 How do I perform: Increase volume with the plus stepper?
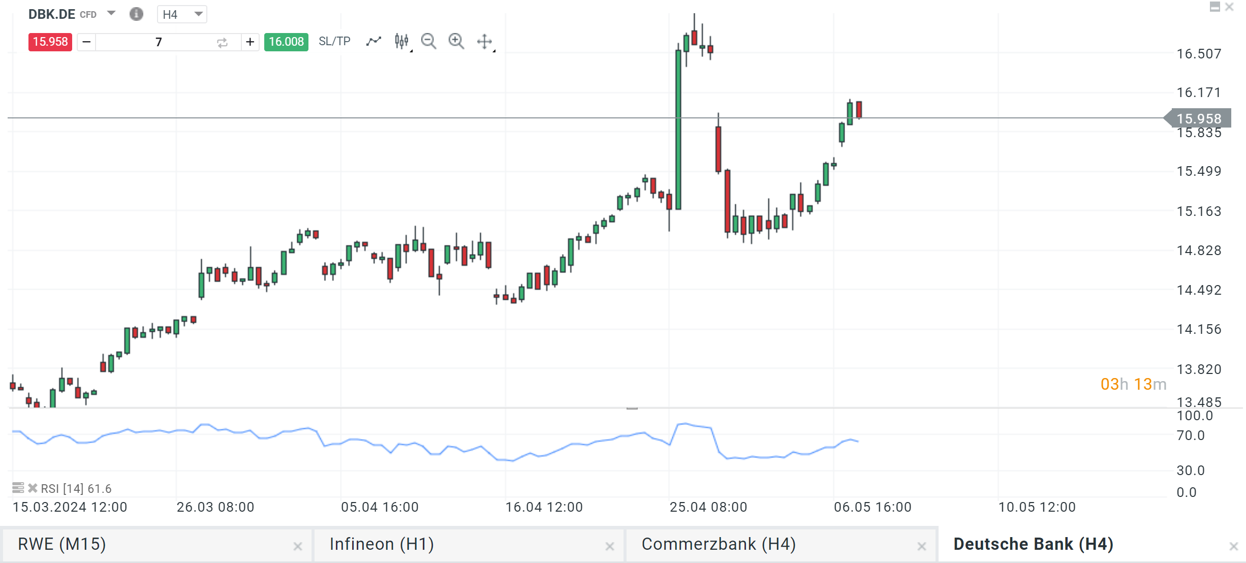pos(250,42)
